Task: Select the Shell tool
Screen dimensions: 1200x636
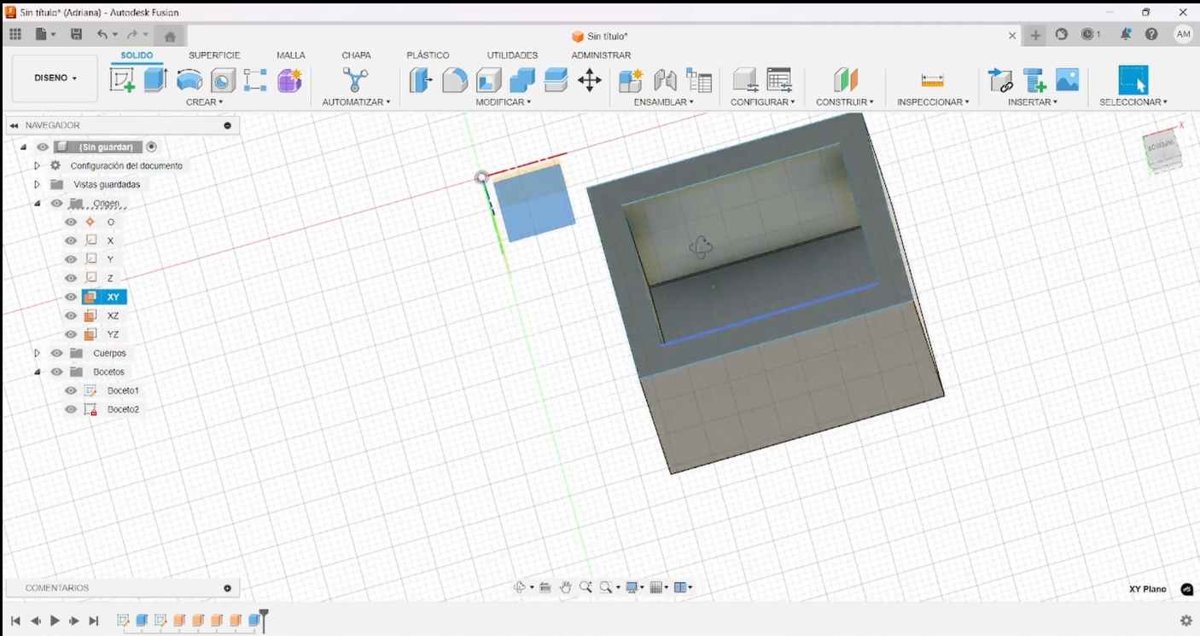Action: (x=488, y=80)
